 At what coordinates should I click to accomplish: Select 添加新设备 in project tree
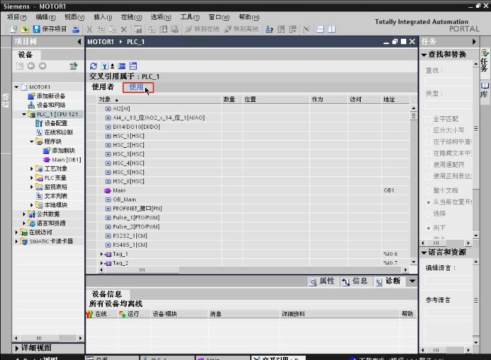(x=47, y=96)
